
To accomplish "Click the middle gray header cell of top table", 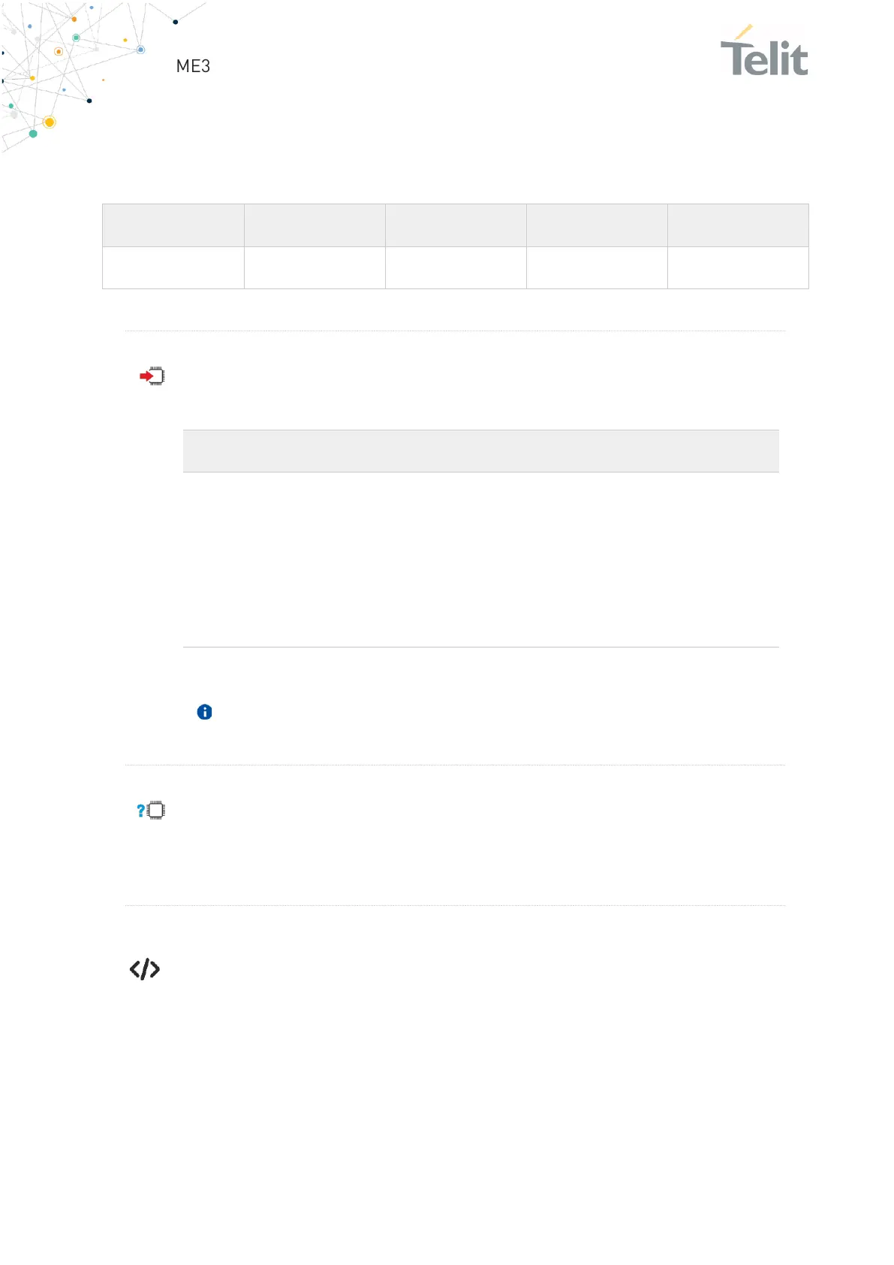I will pyautogui.click(x=456, y=225).
